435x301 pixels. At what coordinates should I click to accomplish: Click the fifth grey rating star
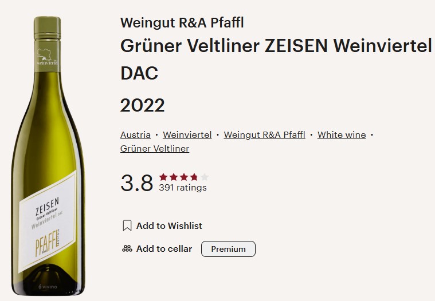(x=205, y=177)
